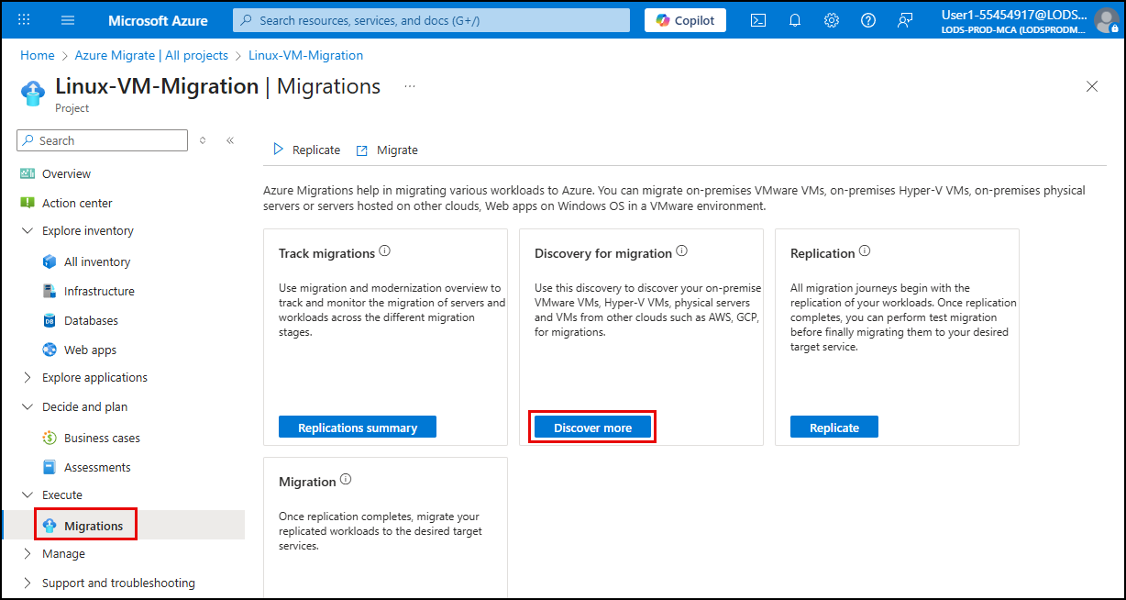Viewport: 1126px width, 600px height.
Task: Click the sidebar Search box
Action: 103,140
